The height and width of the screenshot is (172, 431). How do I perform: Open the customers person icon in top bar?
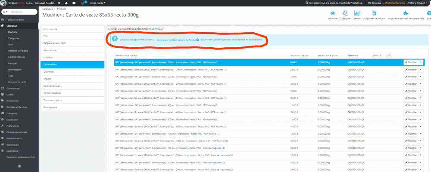(x=66, y=3)
